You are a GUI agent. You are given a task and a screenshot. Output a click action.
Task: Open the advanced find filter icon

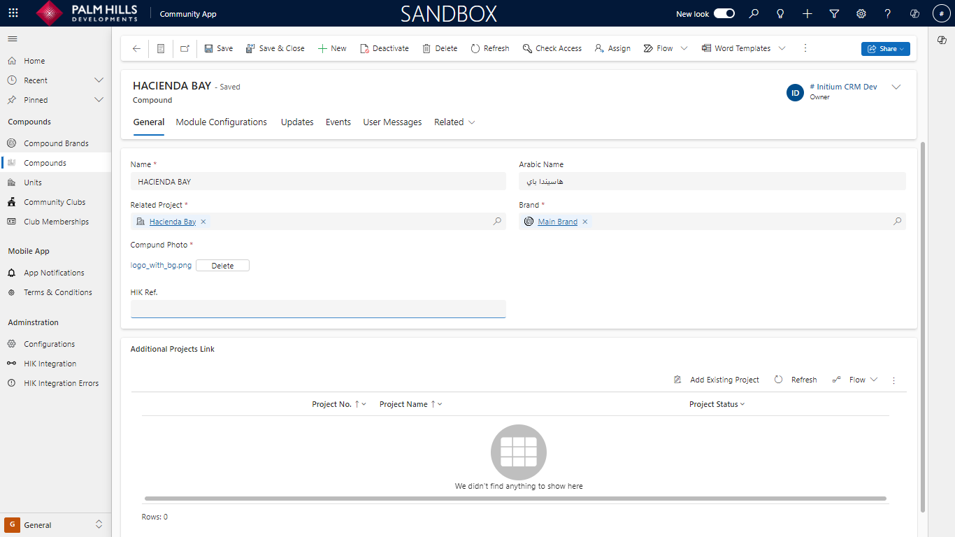[834, 13]
